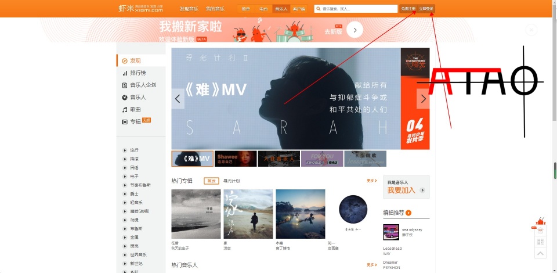The height and width of the screenshot is (273, 557).
Task: Click the floating home icon at right
Action: (x=540, y=231)
